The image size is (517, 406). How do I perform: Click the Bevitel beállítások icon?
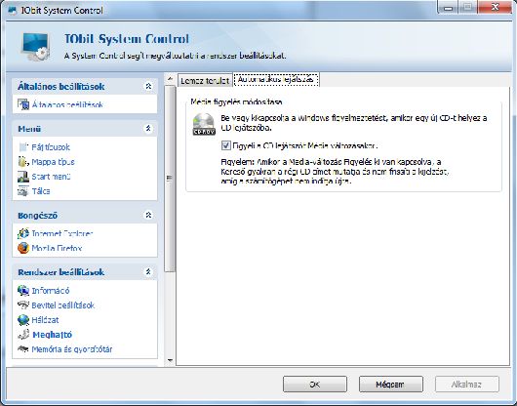(x=23, y=305)
